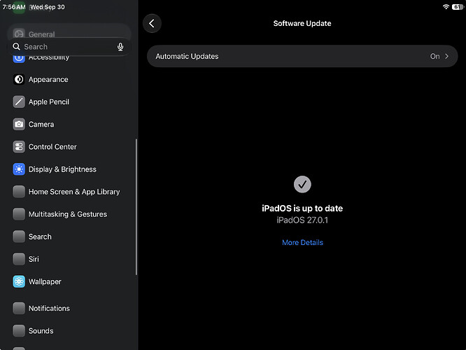Click the sidebar scrollbar
This screenshot has width=466, height=350.
point(136,207)
